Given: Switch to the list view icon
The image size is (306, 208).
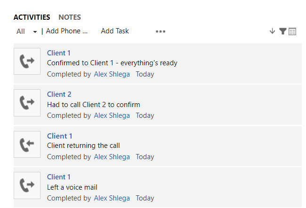Looking at the screenshot, I should [292, 31].
